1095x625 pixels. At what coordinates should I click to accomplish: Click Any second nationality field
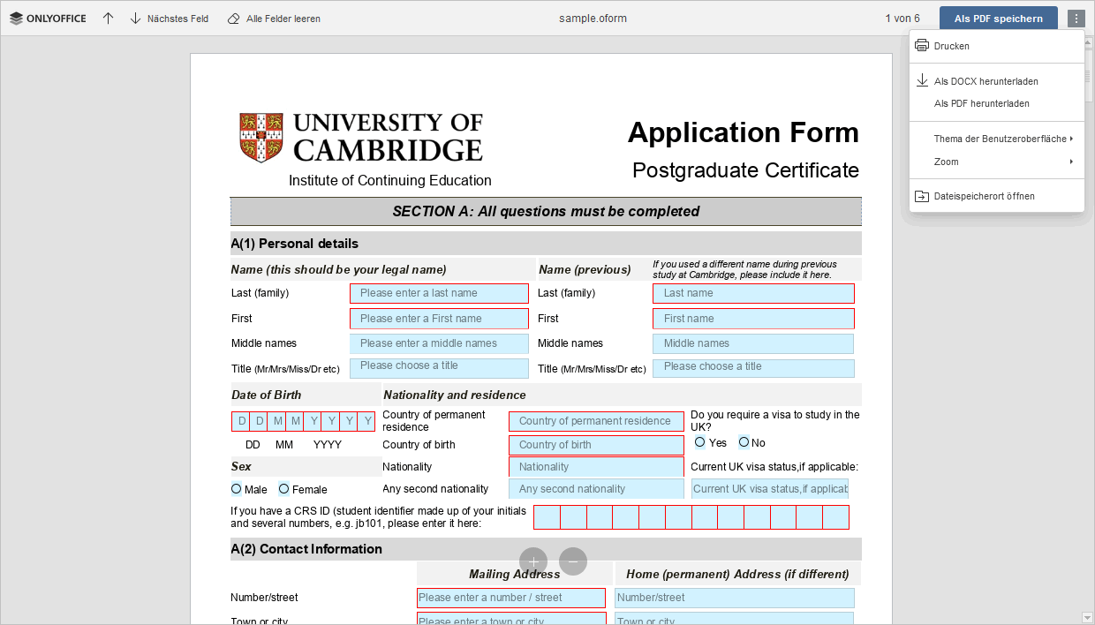(x=596, y=489)
